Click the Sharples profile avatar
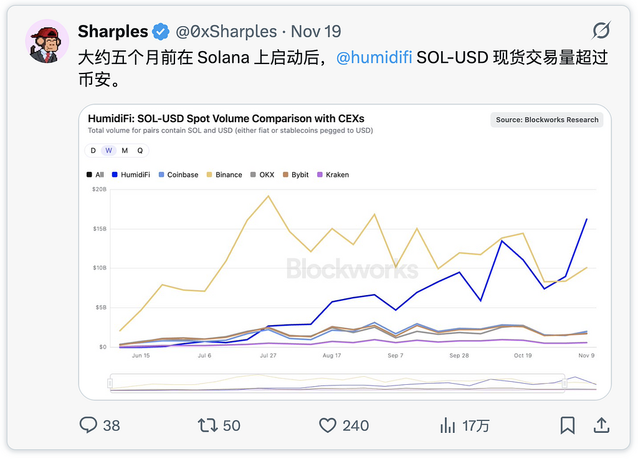 tap(47, 41)
